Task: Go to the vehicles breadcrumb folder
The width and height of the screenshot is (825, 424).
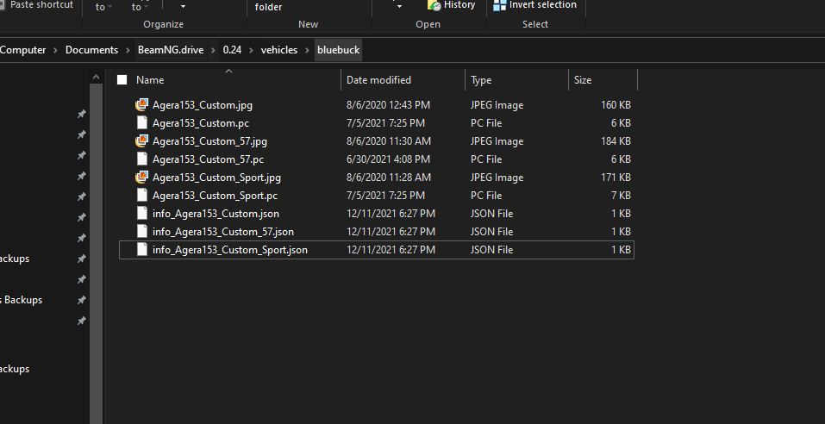Action: click(278, 50)
